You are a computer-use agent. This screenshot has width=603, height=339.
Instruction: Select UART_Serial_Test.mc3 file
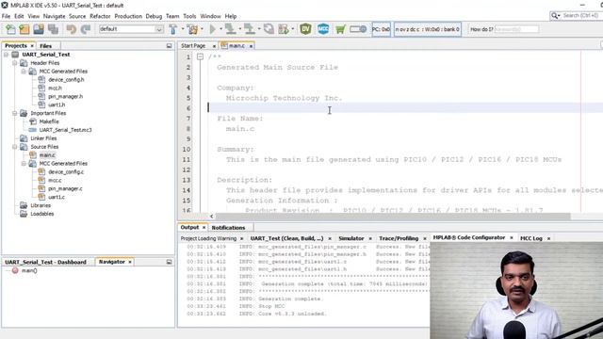[65, 130]
